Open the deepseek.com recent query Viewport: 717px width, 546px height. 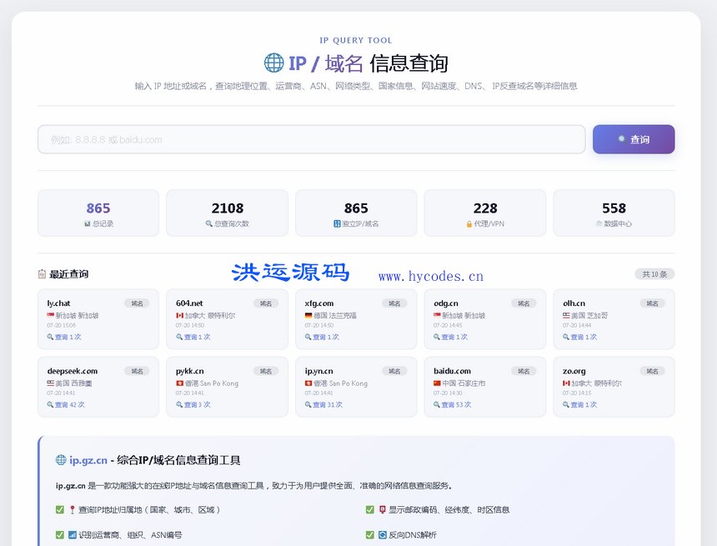coord(98,387)
